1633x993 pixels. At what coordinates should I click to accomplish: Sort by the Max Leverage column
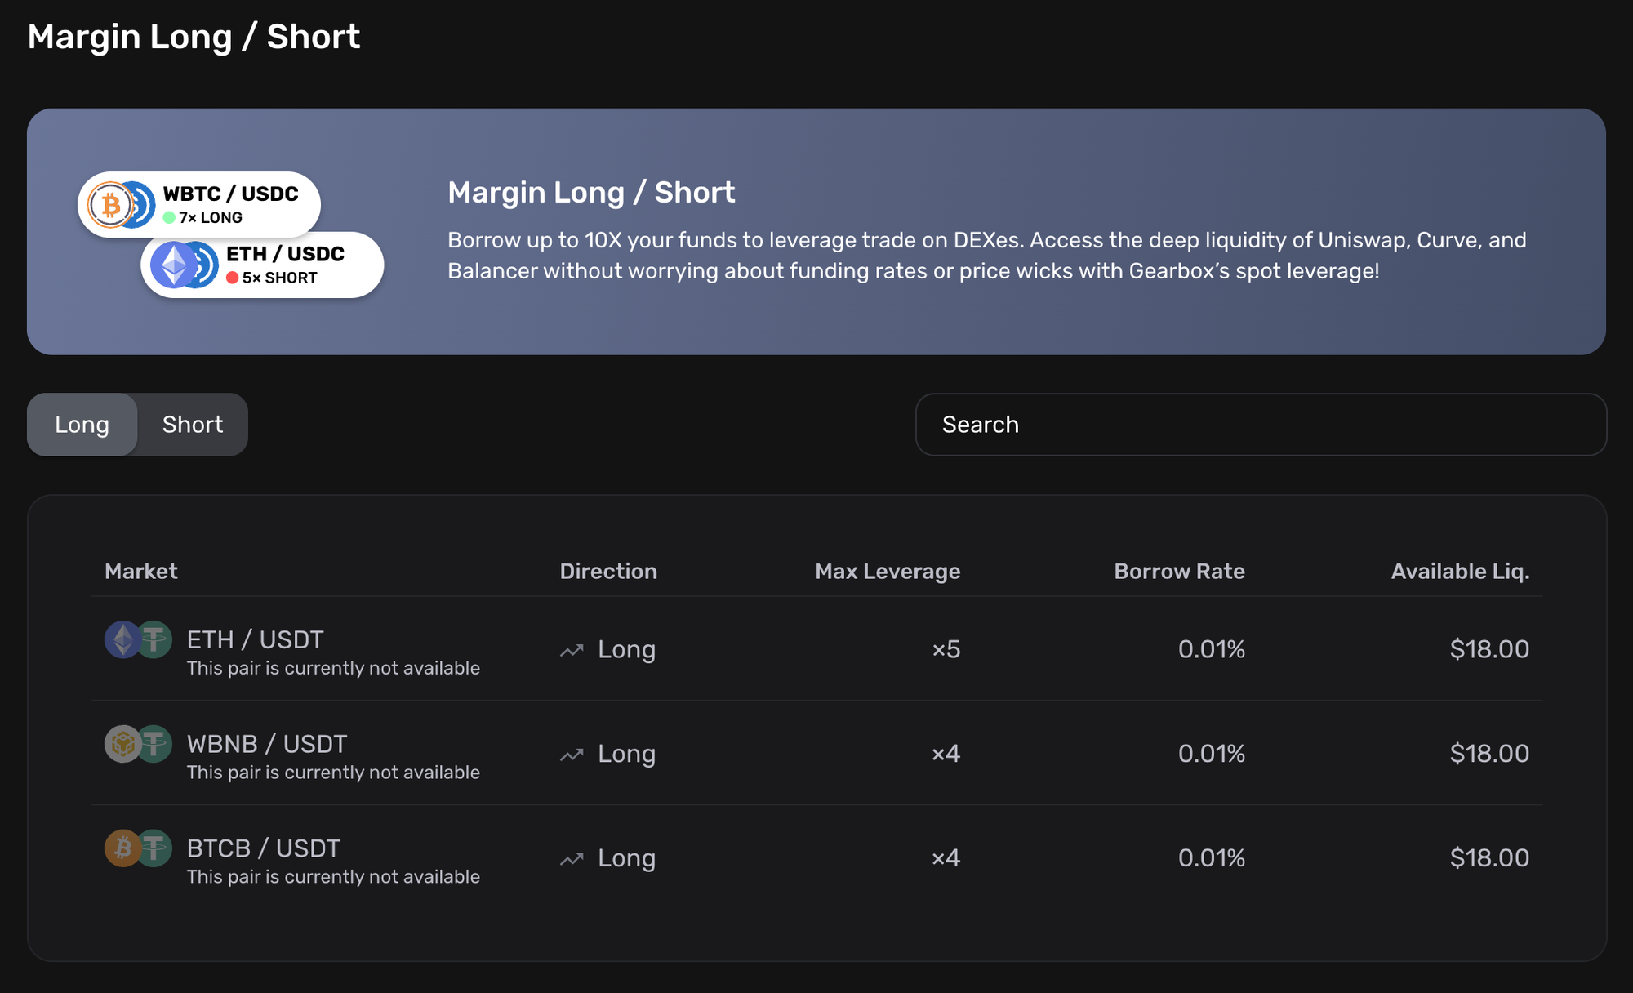coord(888,571)
